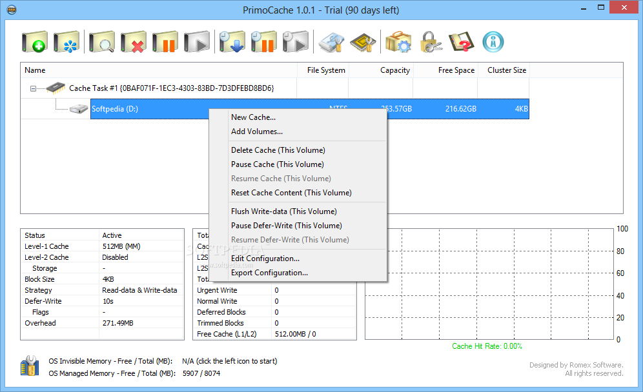This screenshot has width=643, height=392.
Task: Click the Cache Task #1 chip icon
Action: pos(56,88)
